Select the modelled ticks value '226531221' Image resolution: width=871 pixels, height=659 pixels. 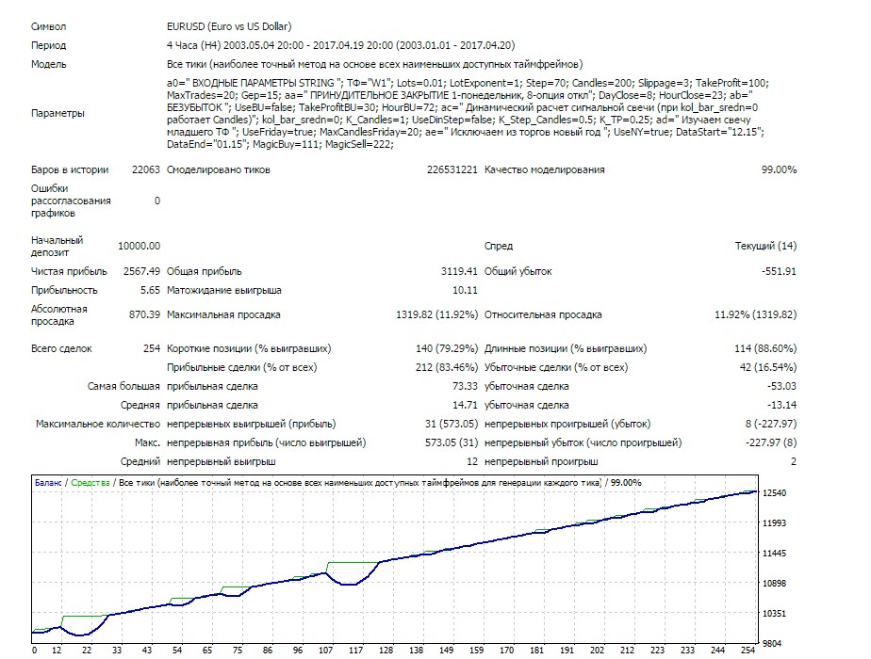point(452,169)
